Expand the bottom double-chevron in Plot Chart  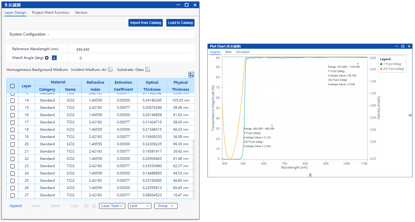pyautogui.click(x=310, y=175)
